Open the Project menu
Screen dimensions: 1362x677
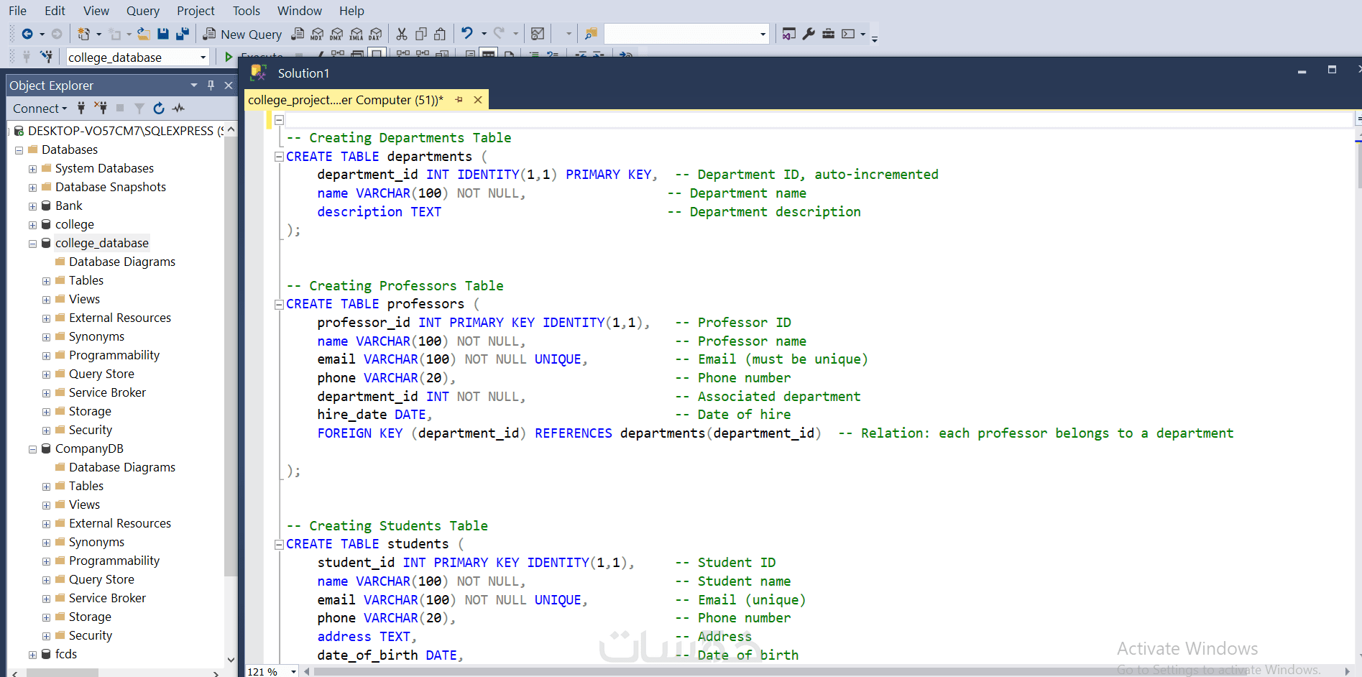coord(195,11)
